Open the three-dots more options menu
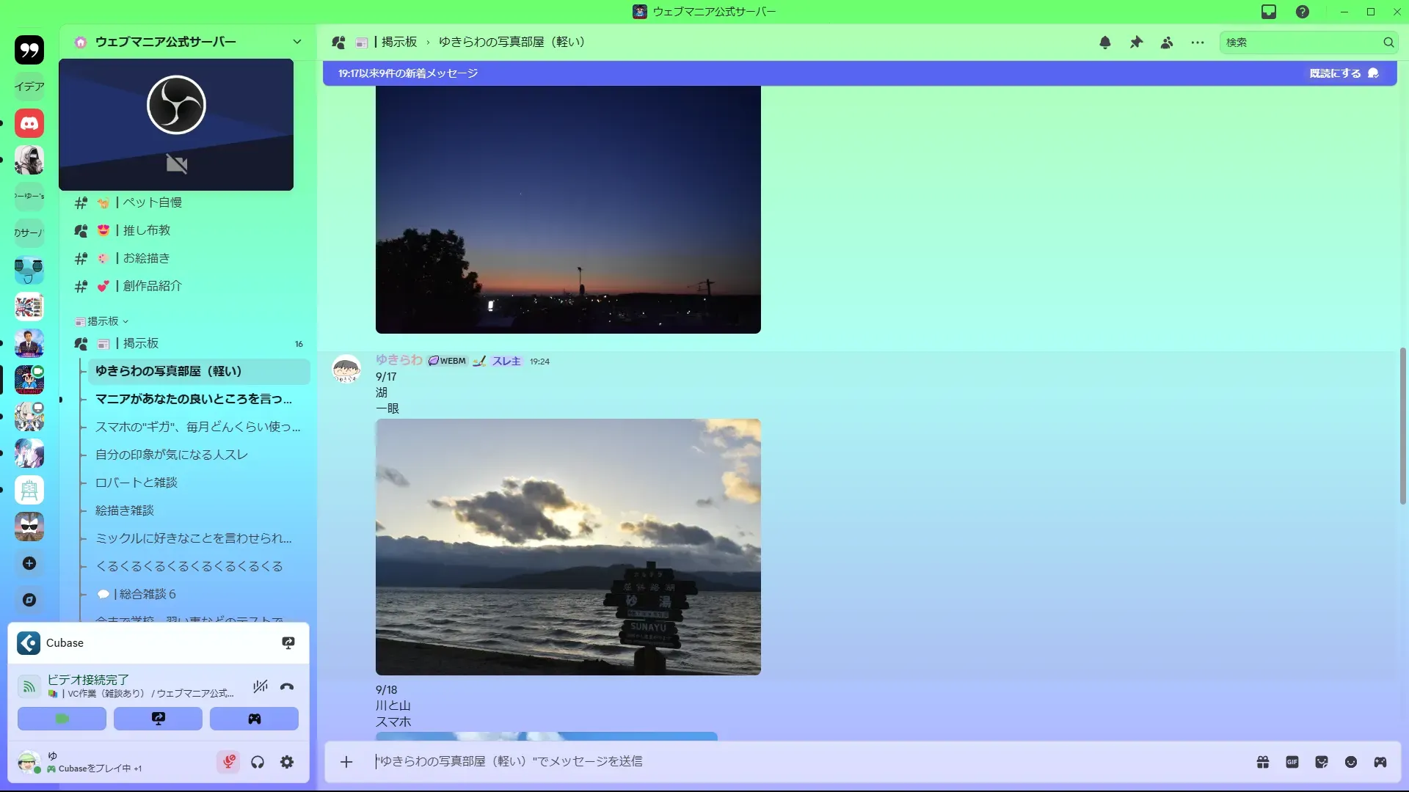 click(1198, 43)
